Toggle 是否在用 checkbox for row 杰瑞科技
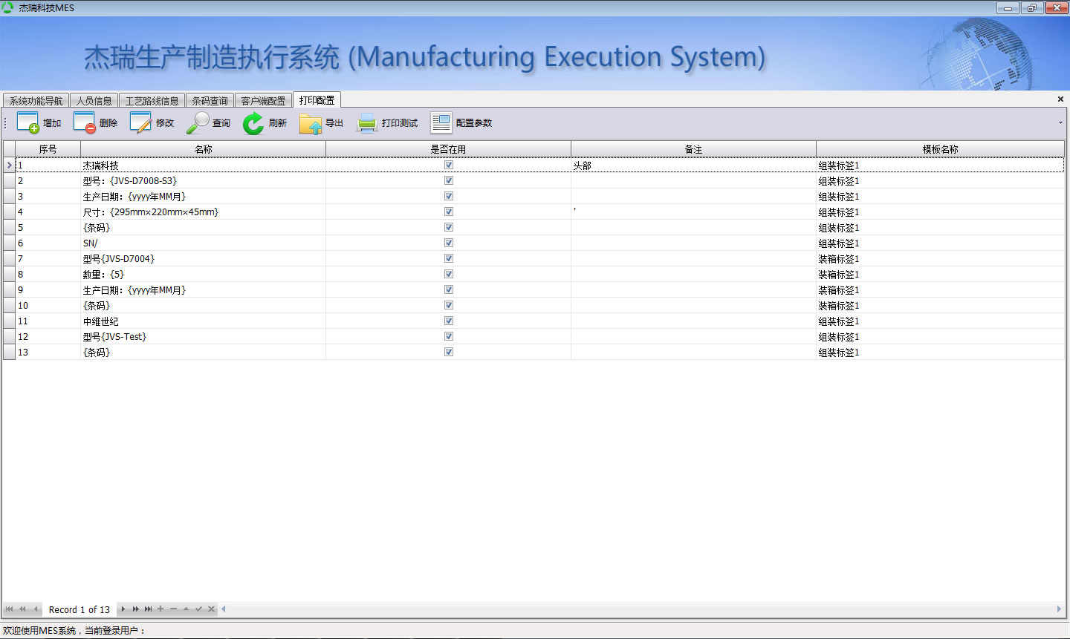1070x639 pixels. point(449,165)
